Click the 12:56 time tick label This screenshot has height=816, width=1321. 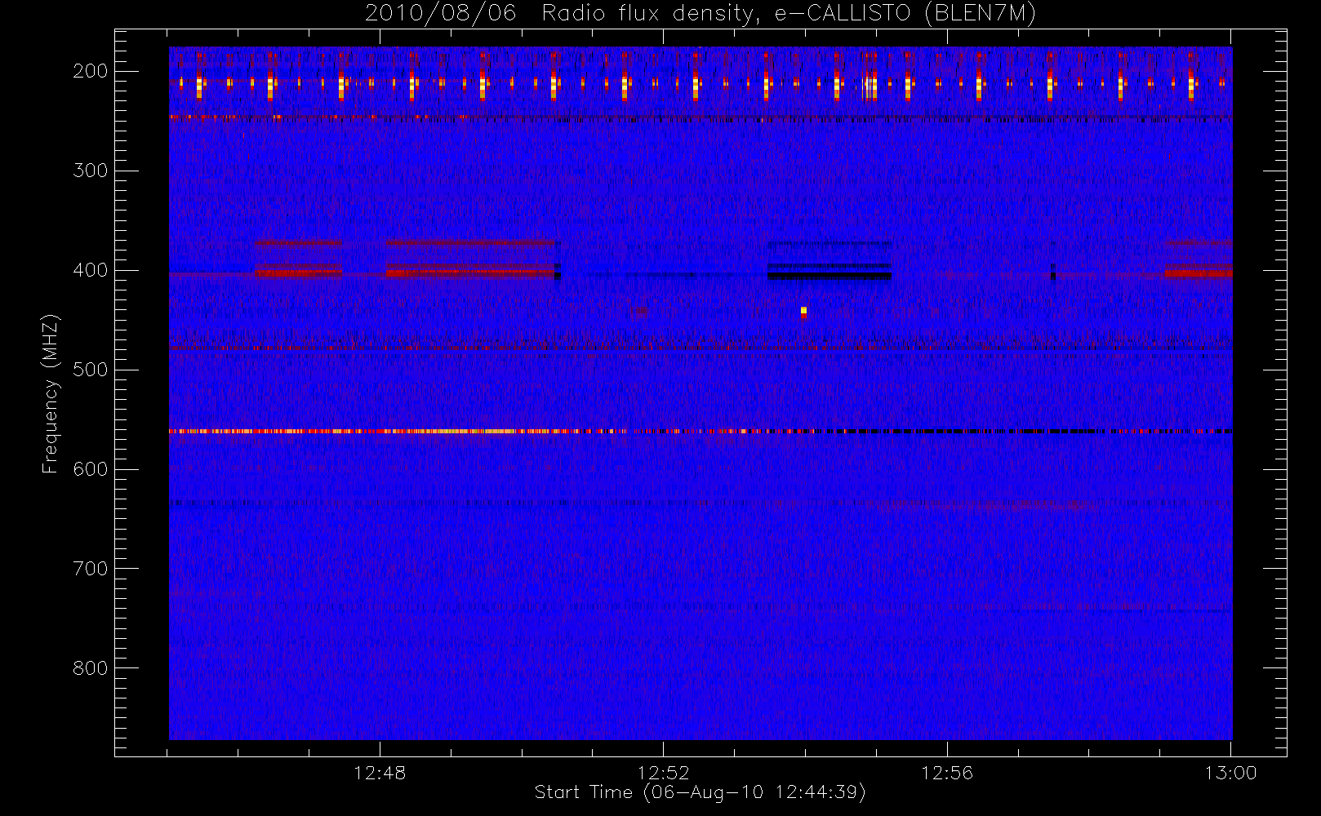click(x=947, y=773)
